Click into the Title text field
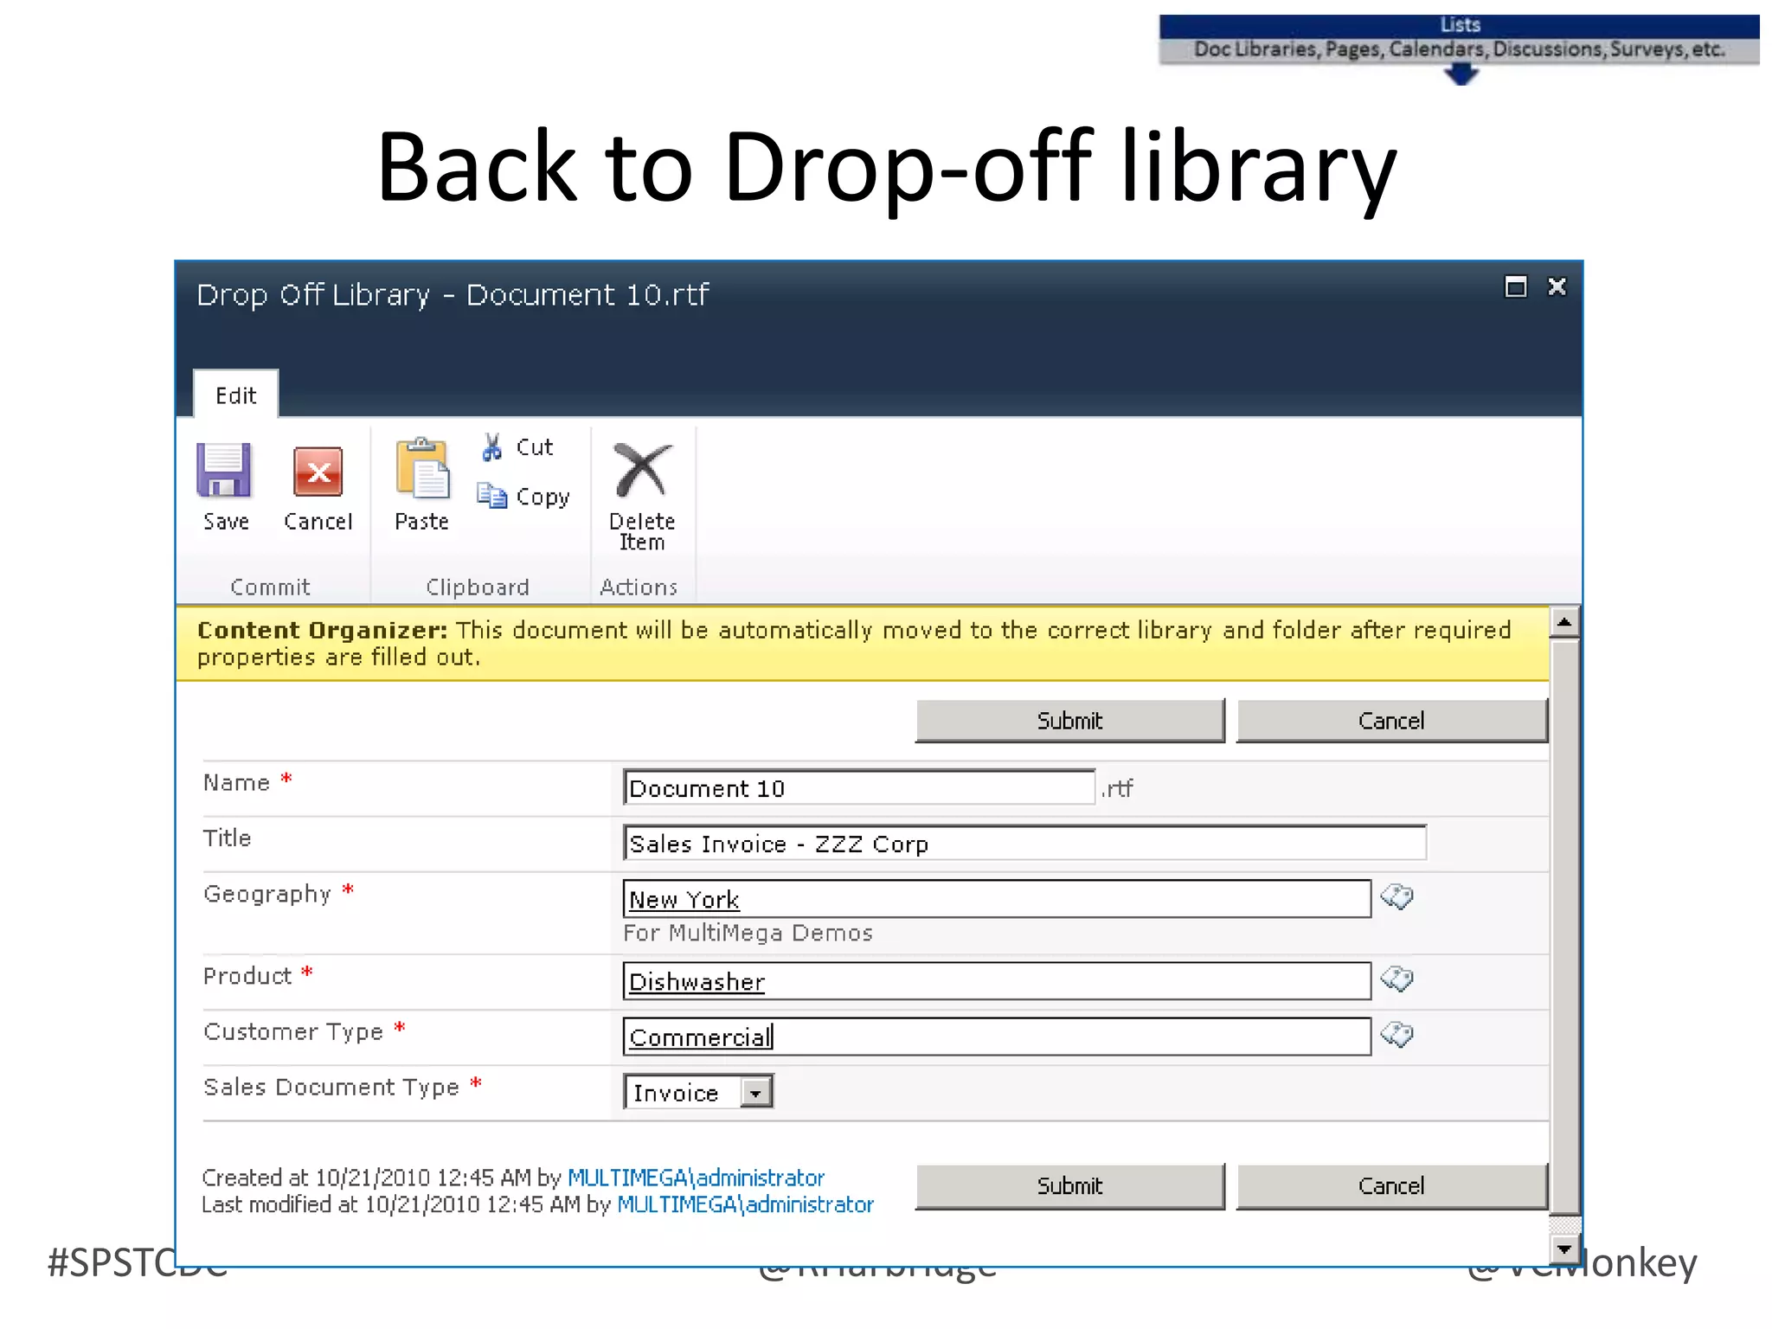The width and height of the screenshot is (1772, 1329). click(x=1024, y=844)
